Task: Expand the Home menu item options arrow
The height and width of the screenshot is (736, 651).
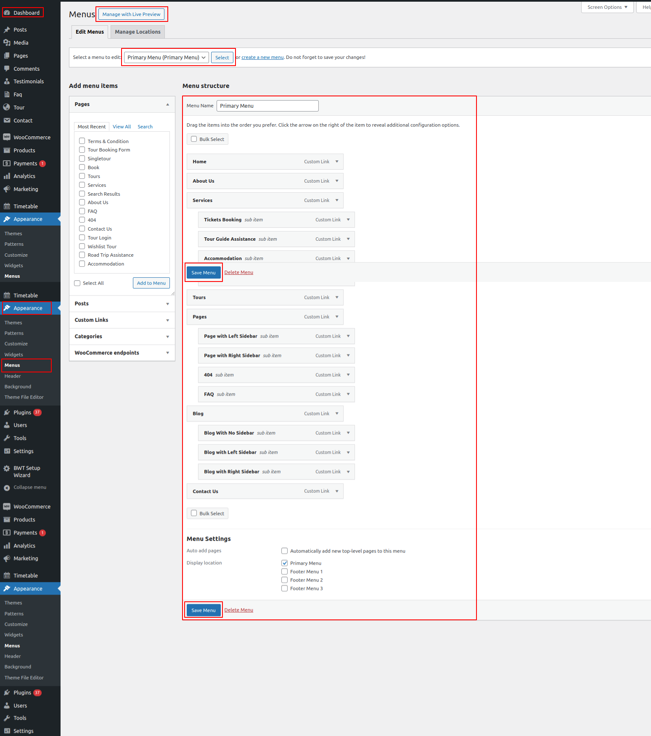Action: click(337, 162)
